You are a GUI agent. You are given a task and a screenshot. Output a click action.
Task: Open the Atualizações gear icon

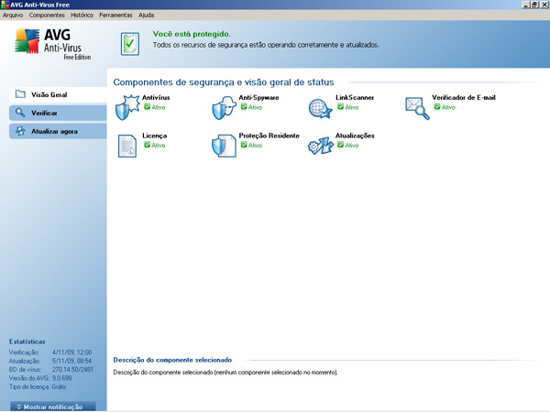320,146
